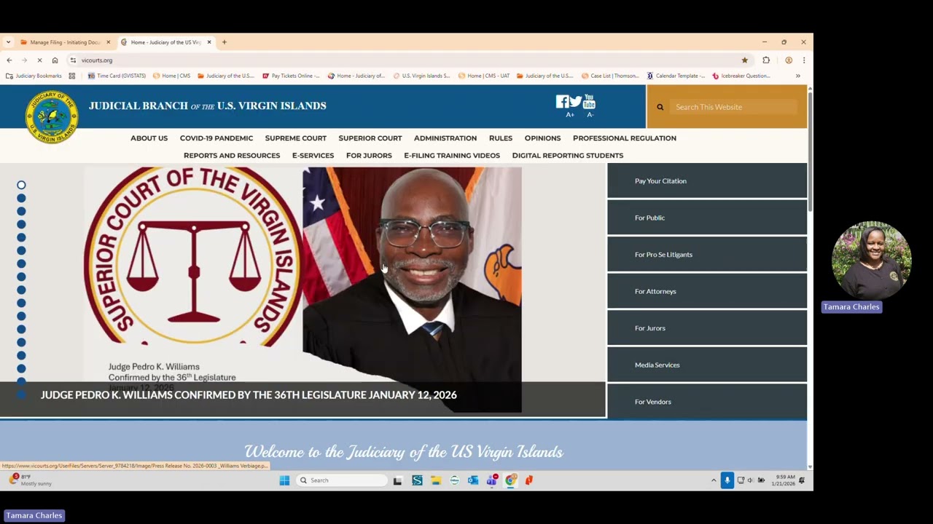Open the About Us menu
This screenshot has width=933, height=524.
[x=149, y=138]
